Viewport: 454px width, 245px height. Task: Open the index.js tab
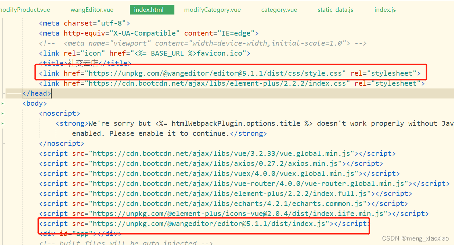[x=385, y=9]
